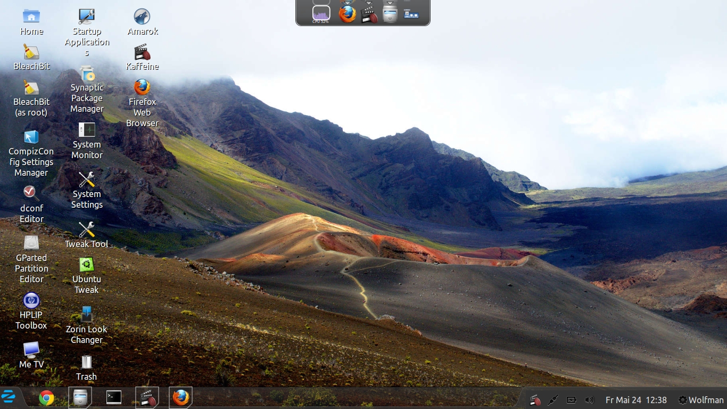Open the battery power indicator

(571, 400)
